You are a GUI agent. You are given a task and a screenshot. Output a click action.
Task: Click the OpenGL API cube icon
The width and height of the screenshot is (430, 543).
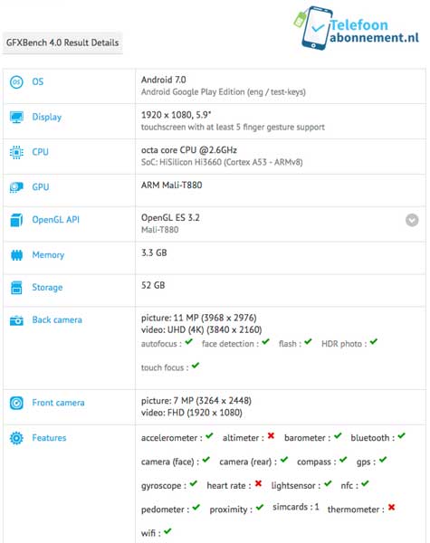(16, 220)
